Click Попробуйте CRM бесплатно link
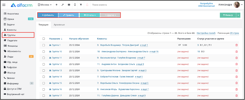Screen dimensions: 245x100 click(206, 5)
